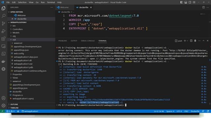
Task: Maximize the panel size chevron
Action: pos(203,41)
